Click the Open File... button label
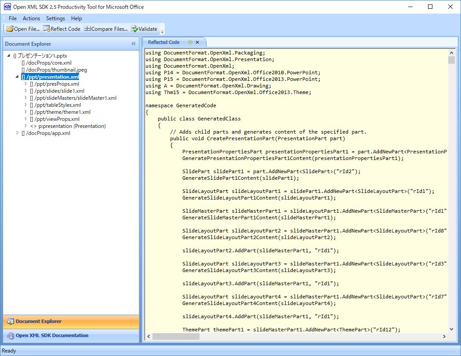The width and height of the screenshot is (461, 356). coord(27,29)
